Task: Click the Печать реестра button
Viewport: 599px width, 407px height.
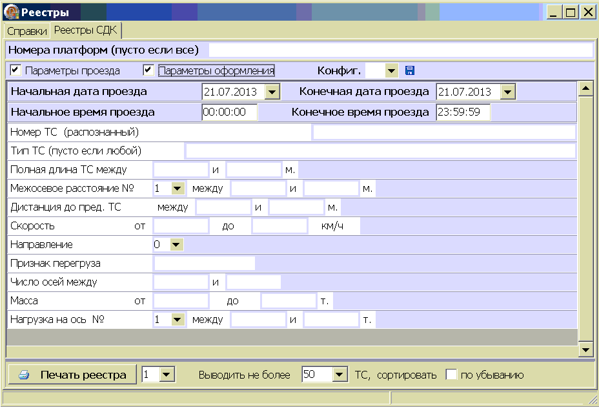Action: tap(72, 375)
